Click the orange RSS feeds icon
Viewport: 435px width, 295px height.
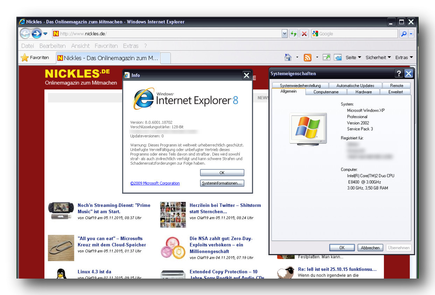click(x=308, y=57)
